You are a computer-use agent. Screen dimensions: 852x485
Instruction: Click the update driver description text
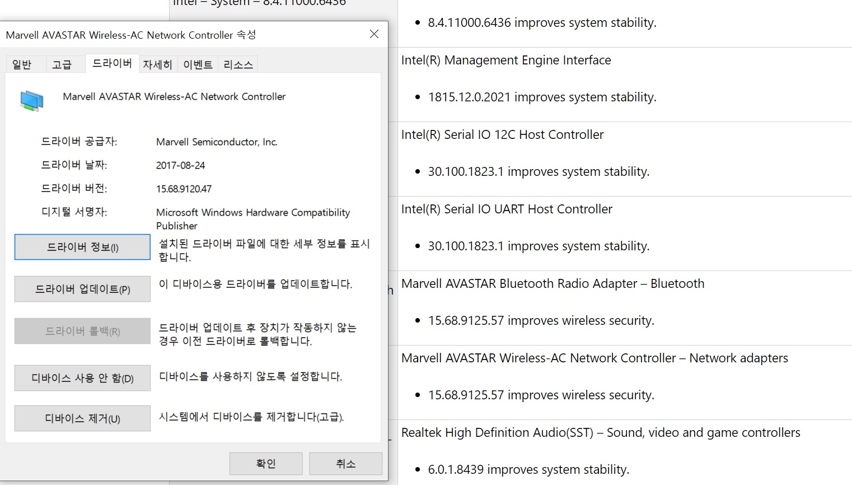coord(255,284)
